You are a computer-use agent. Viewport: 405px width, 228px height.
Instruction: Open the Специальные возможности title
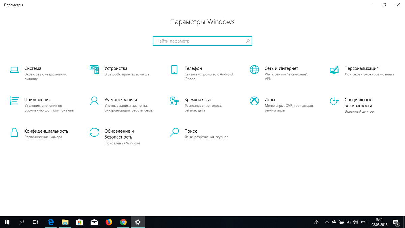tap(358, 103)
